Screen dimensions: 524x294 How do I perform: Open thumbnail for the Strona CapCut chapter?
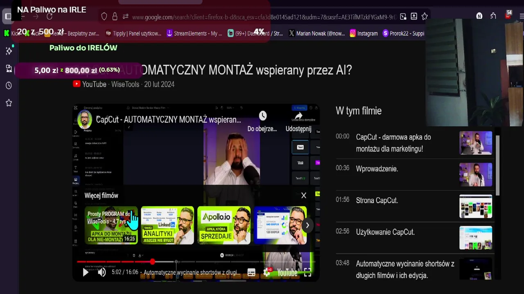coord(476,206)
